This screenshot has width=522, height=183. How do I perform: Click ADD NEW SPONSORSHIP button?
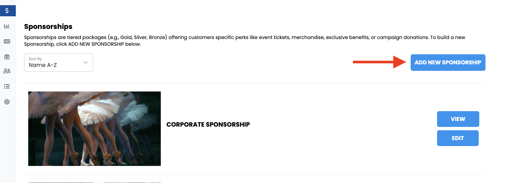tap(448, 63)
